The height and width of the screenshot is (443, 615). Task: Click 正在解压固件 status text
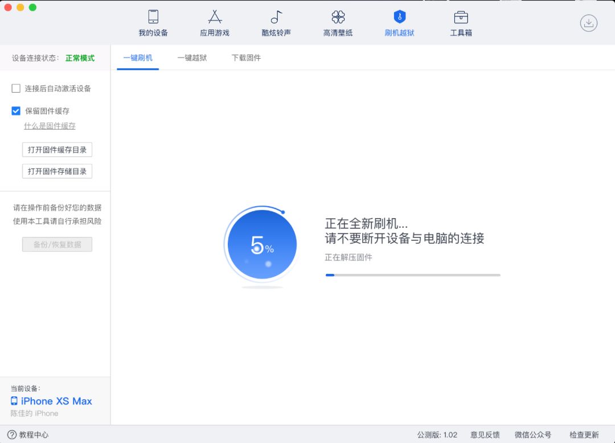pos(348,257)
